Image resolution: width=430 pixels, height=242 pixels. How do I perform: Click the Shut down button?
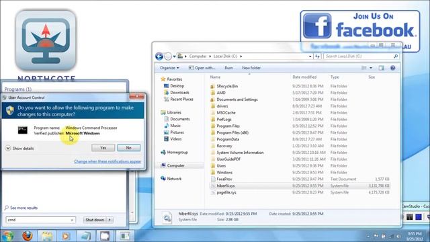point(95,220)
